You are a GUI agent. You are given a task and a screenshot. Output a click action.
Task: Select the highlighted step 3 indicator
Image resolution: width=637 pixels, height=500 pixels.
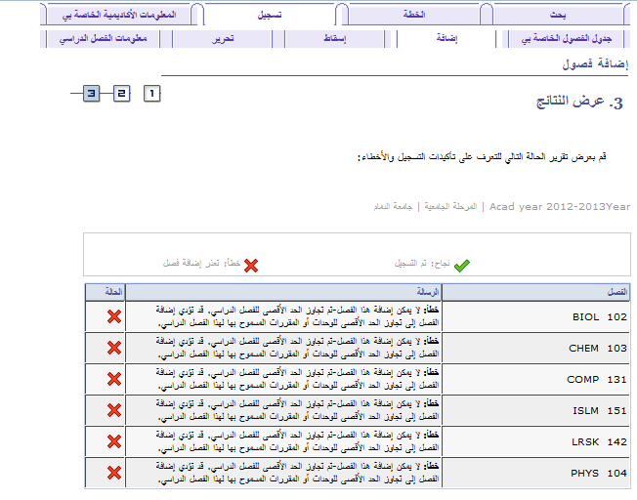pos(91,94)
